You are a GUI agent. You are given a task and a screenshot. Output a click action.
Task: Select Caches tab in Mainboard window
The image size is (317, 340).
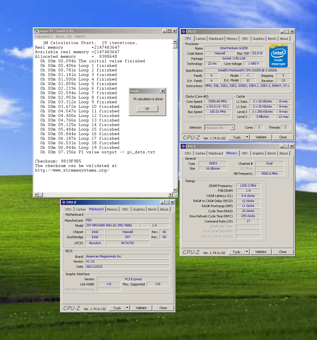pos(81,209)
